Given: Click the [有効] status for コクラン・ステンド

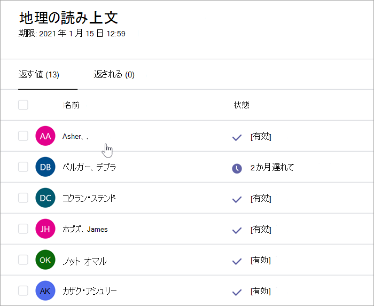Looking at the screenshot, I should 261,198.
